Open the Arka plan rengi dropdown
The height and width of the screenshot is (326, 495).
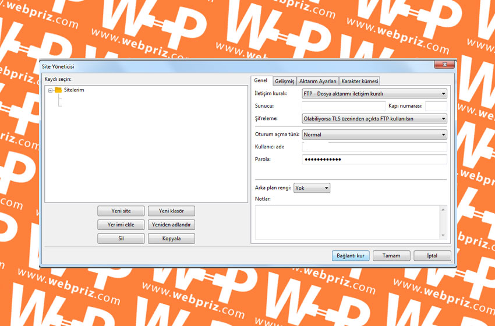312,188
